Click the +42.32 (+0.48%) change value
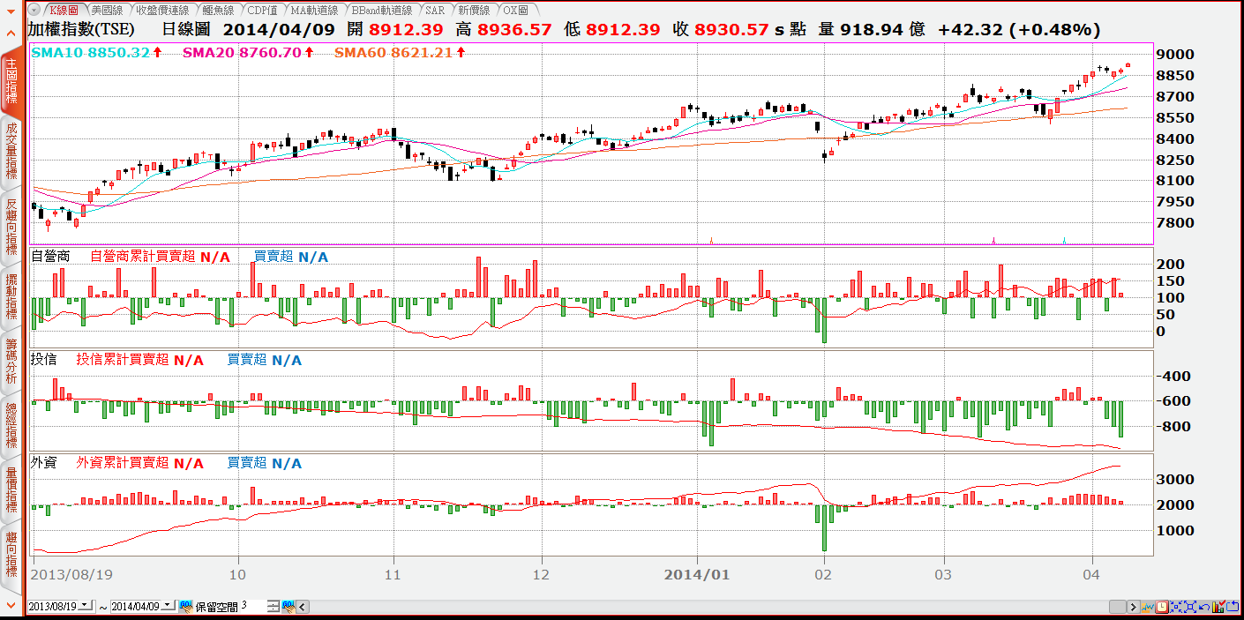This screenshot has width=1244, height=620. 1019,29
